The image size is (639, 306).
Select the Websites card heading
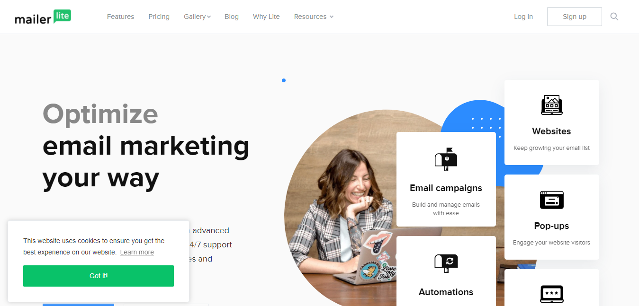(x=551, y=131)
